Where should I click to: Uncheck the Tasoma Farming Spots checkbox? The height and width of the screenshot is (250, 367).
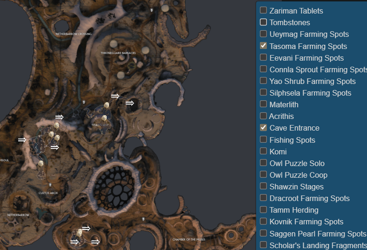(x=263, y=45)
